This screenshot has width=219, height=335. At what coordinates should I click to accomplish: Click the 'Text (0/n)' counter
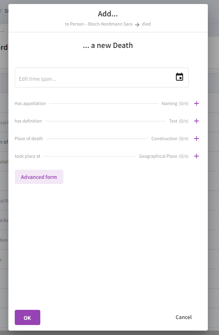(x=179, y=121)
